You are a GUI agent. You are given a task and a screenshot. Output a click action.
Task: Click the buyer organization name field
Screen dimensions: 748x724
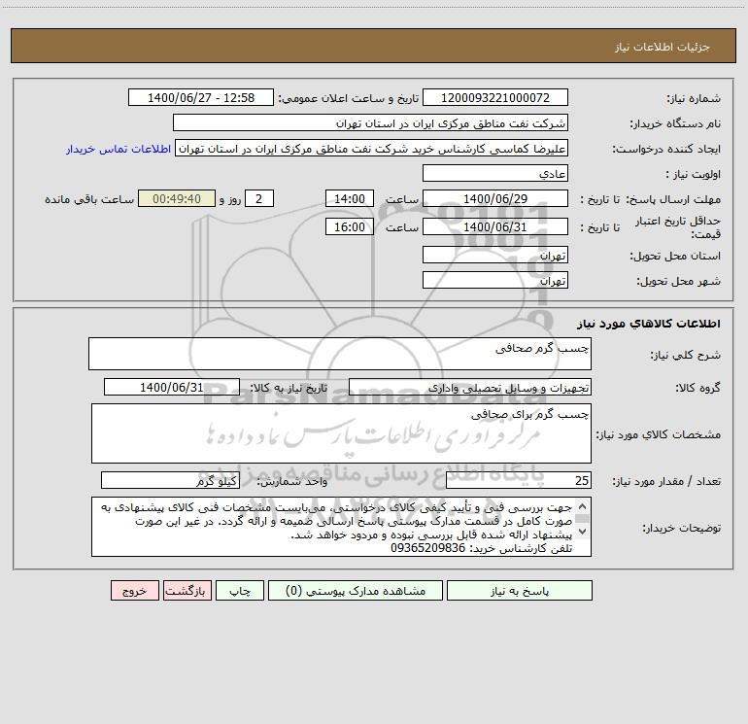370,122
